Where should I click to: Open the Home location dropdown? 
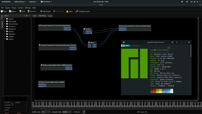pyautogui.click(x=14, y=16)
